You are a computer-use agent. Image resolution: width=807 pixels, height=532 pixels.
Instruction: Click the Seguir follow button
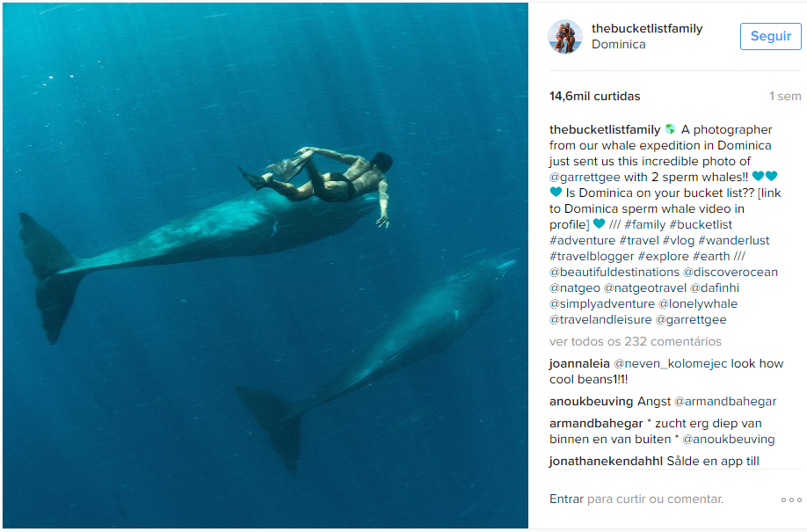tap(770, 37)
